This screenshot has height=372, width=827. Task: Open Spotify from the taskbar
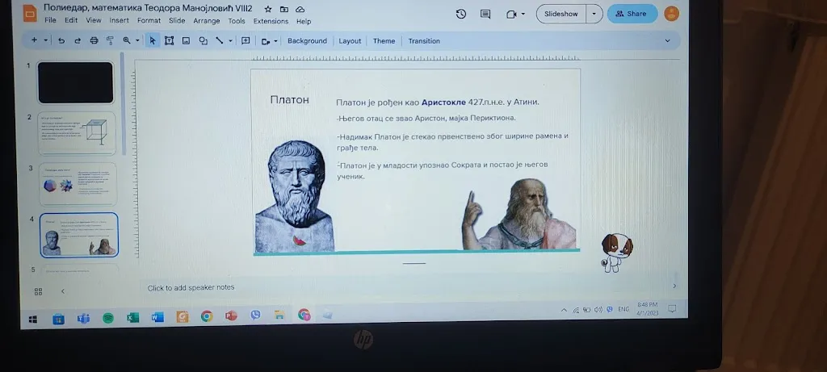tap(107, 317)
